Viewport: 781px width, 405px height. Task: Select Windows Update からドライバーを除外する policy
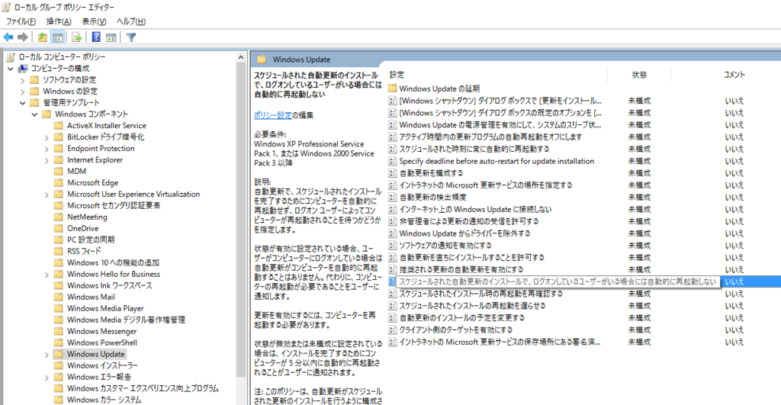click(x=464, y=233)
